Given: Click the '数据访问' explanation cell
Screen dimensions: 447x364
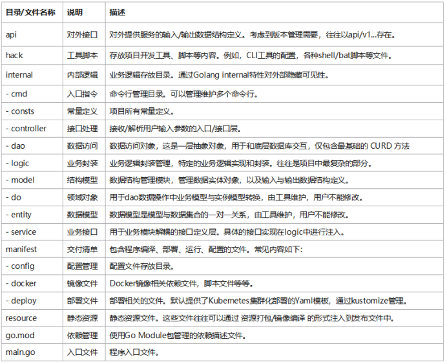Looking at the screenshot, I should (x=83, y=145).
